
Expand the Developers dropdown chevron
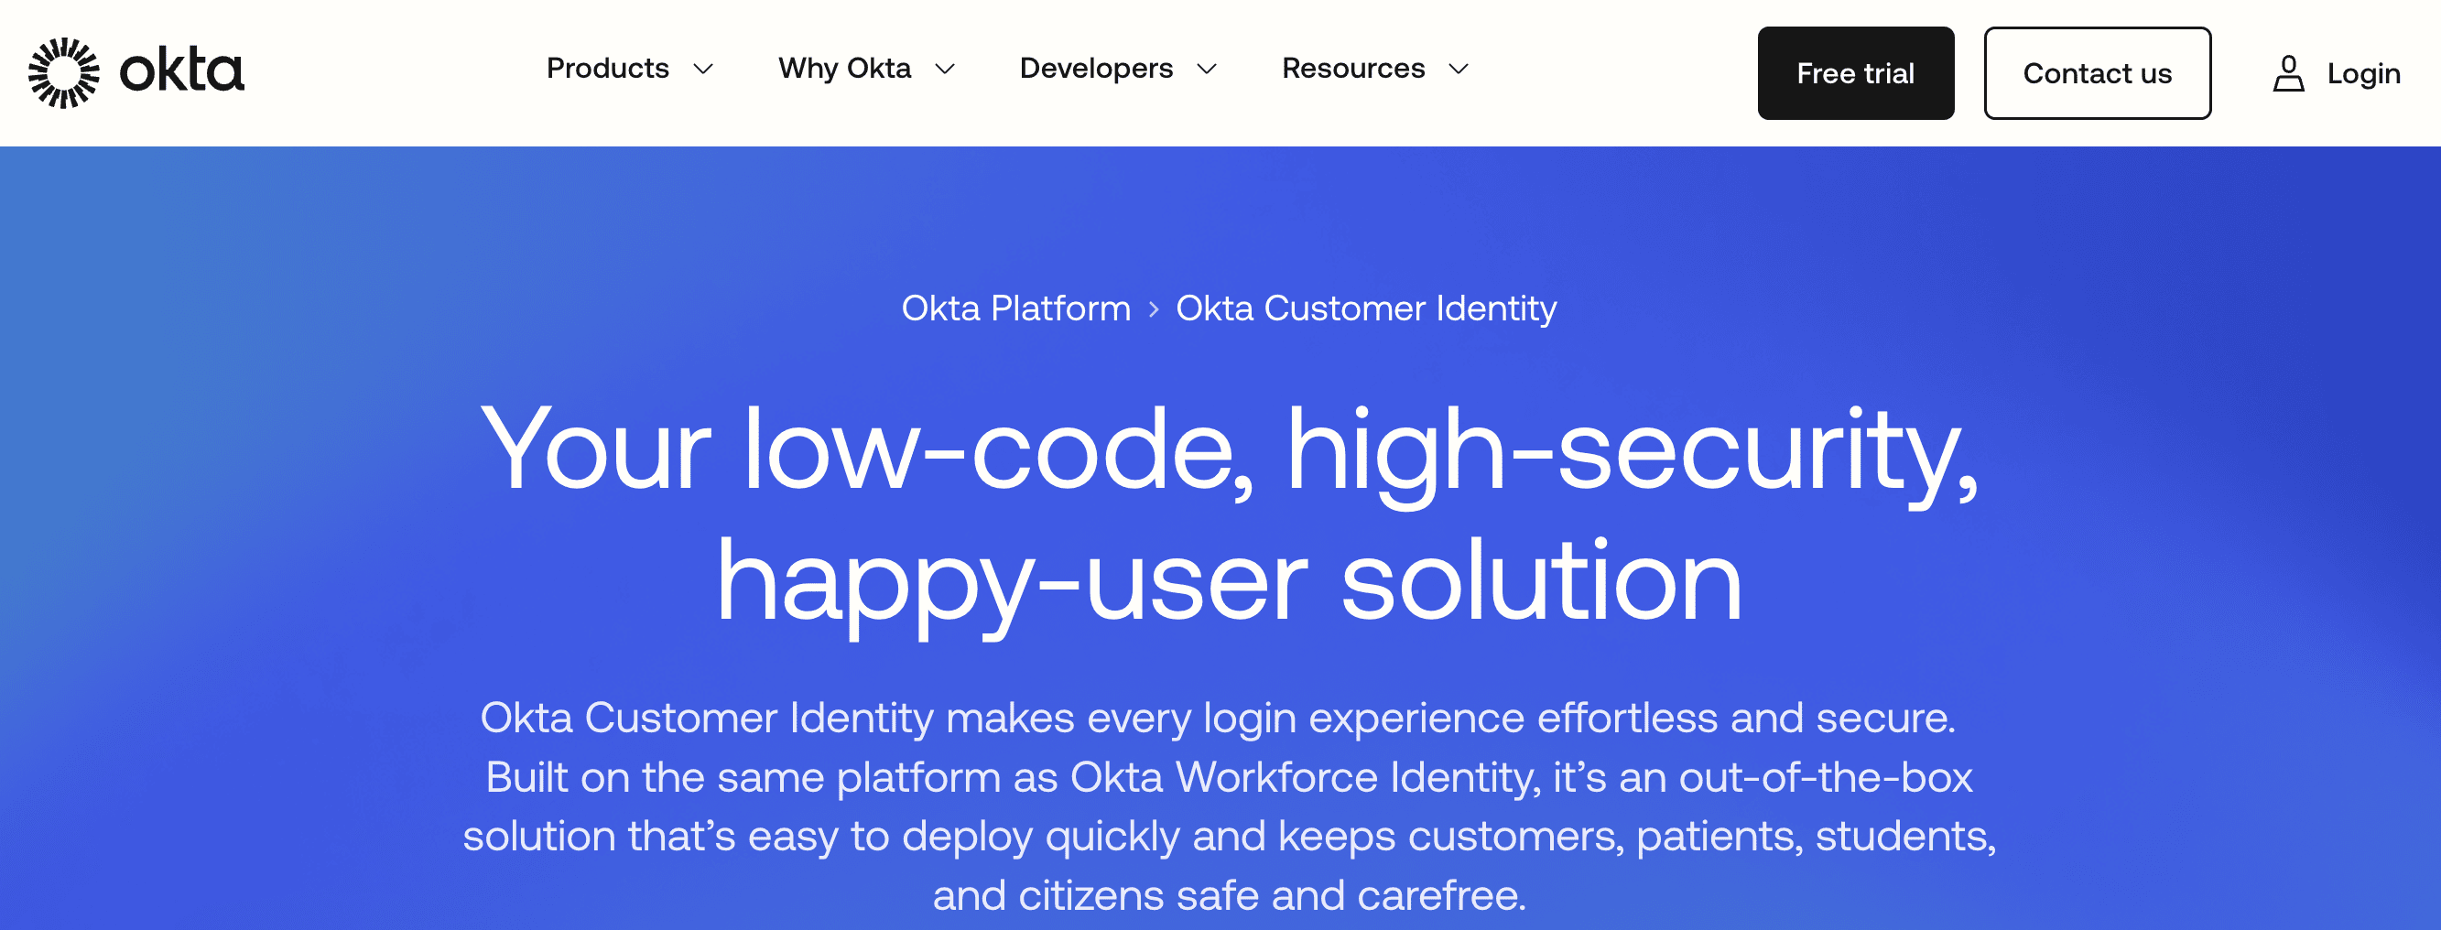pyautogui.click(x=1208, y=70)
